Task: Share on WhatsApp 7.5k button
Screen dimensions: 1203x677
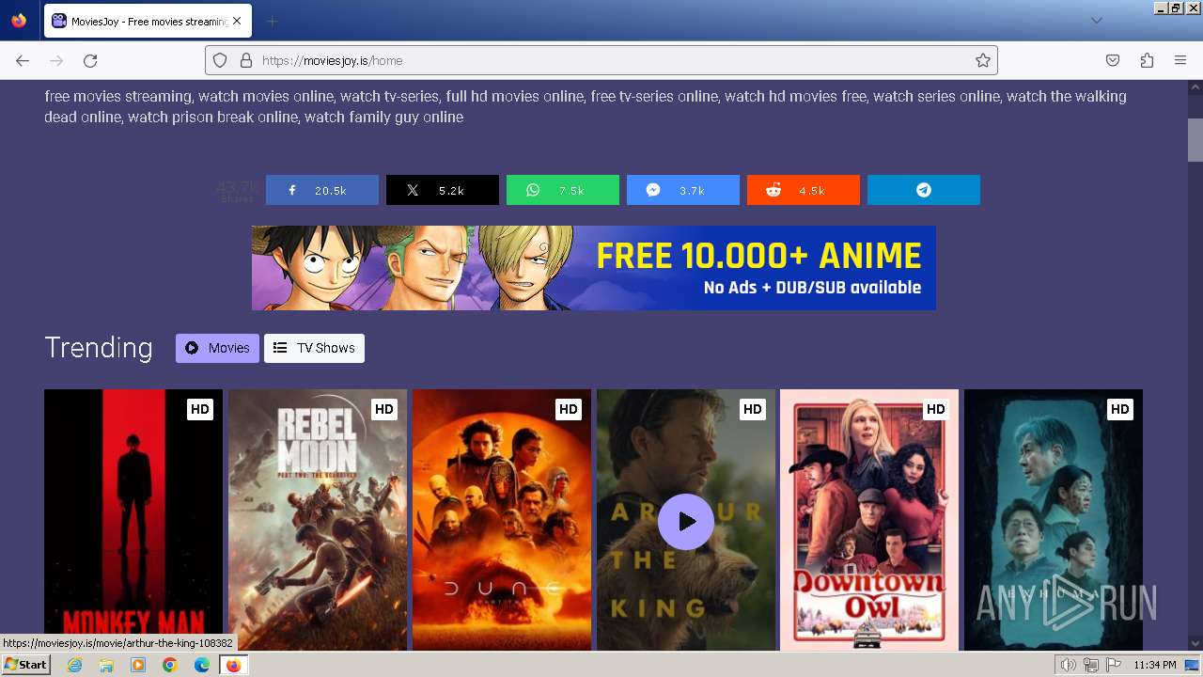Action: coord(563,190)
